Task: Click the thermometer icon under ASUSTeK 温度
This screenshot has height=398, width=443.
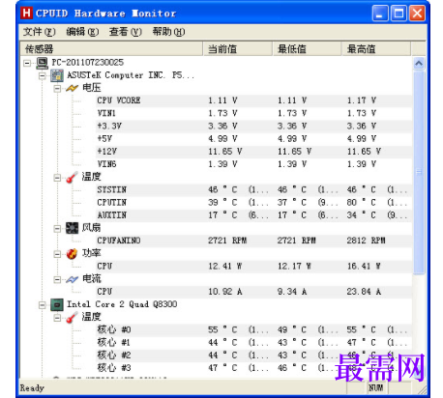Action: tap(73, 177)
